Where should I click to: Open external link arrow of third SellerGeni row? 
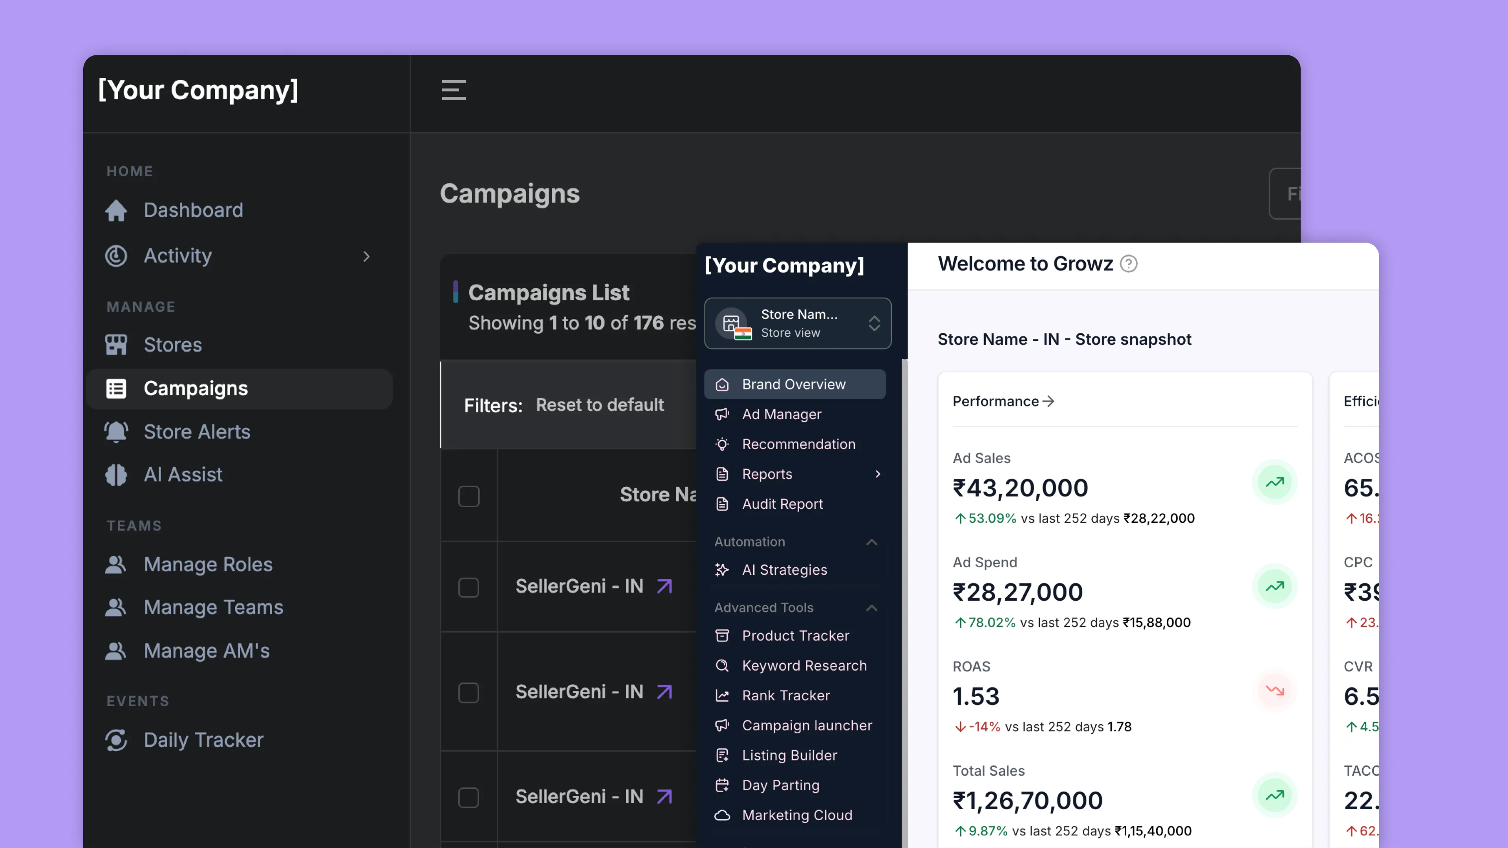[x=664, y=797]
